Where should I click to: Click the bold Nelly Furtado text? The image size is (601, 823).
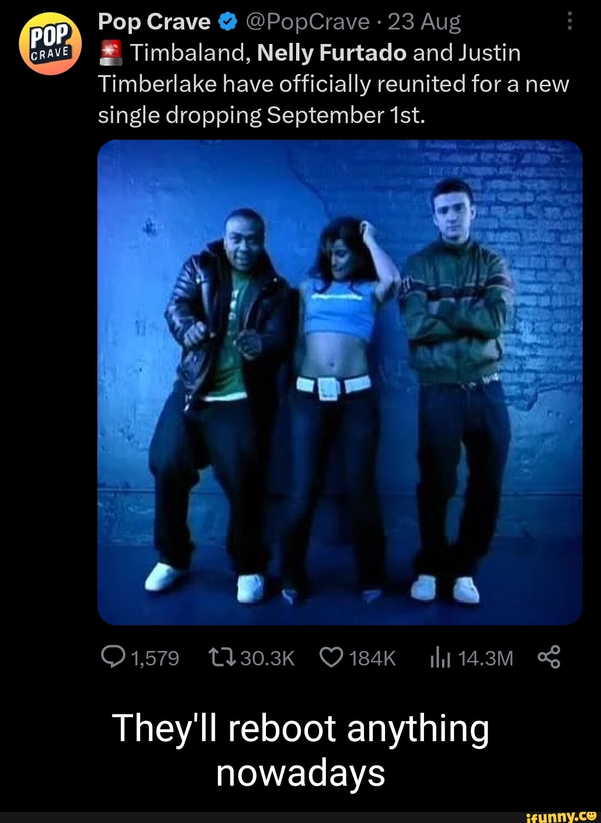(332, 53)
